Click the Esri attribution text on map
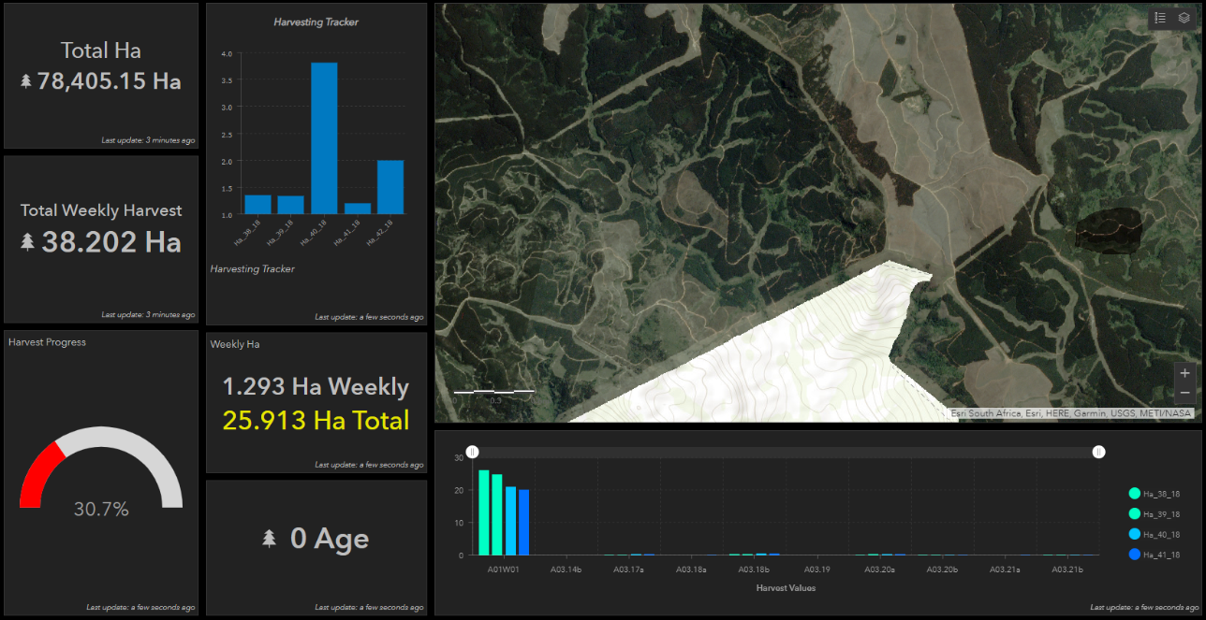The height and width of the screenshot is (620, 1206). coord(1070,413)
